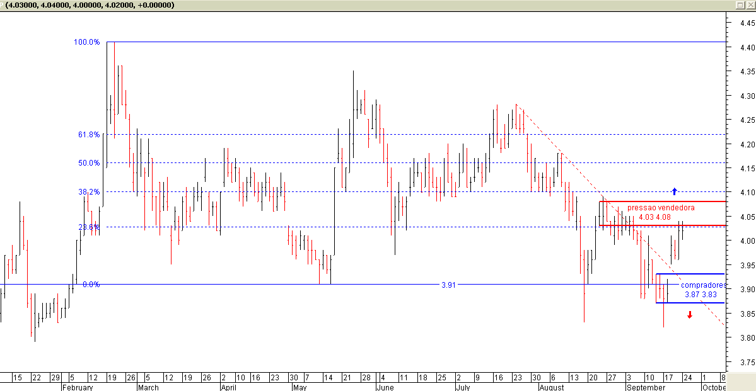Click the '4.03 4.08' resistance range text
Screen dimensions: 756x391
654,217
